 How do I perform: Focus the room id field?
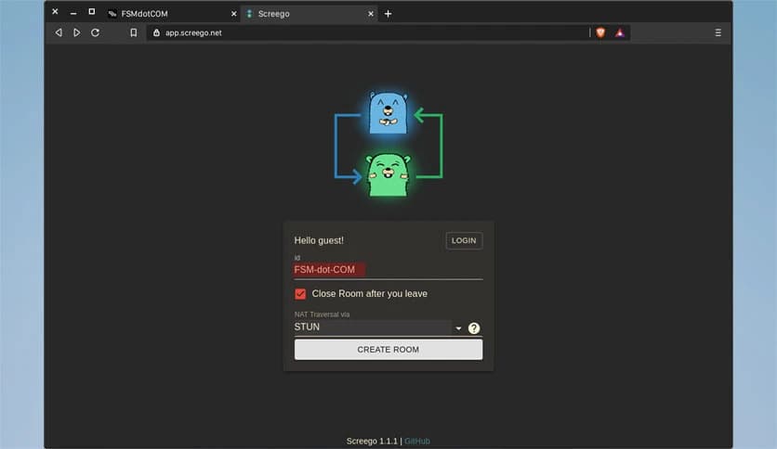point(388,270)
